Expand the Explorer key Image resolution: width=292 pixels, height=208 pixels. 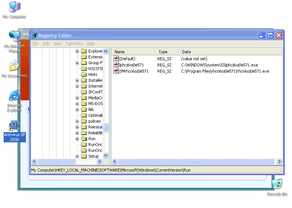[x=77, y=51]
